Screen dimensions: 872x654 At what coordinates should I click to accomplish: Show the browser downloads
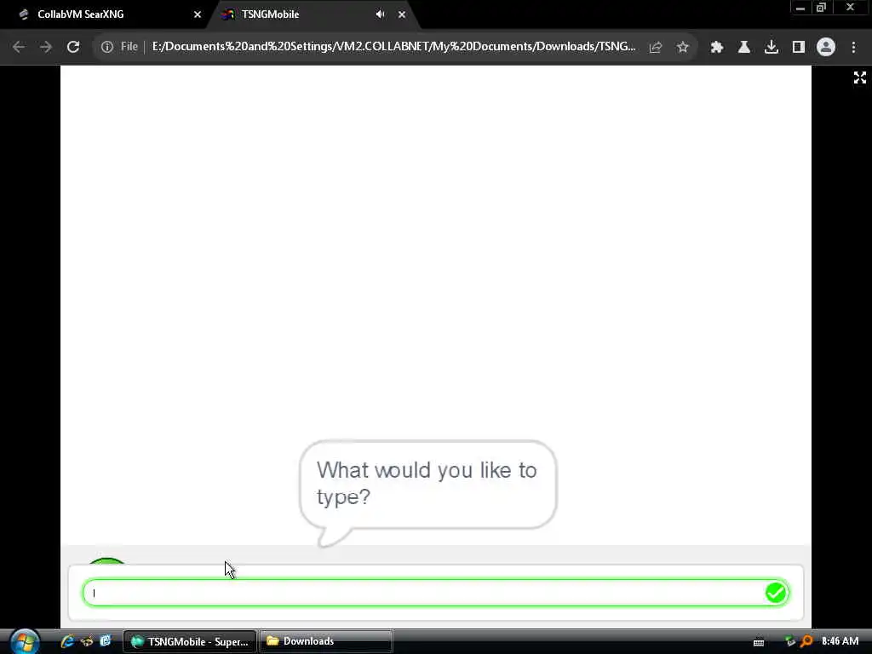772,48
